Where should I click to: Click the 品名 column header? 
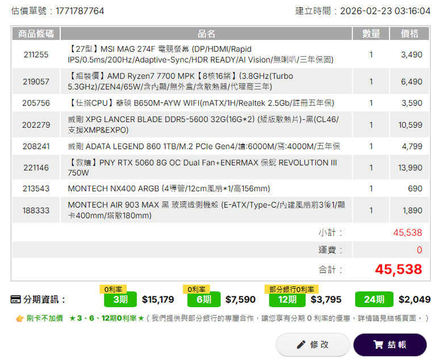[x=206, y=34]
